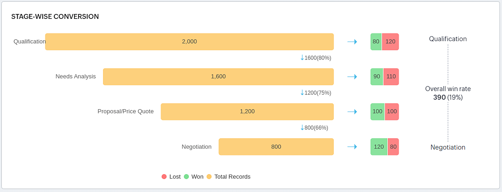Image resolution: width=502 pixels, height=192 pixels.
Task: Toggle the Lost legend item
Action: [x=171, y=177]
